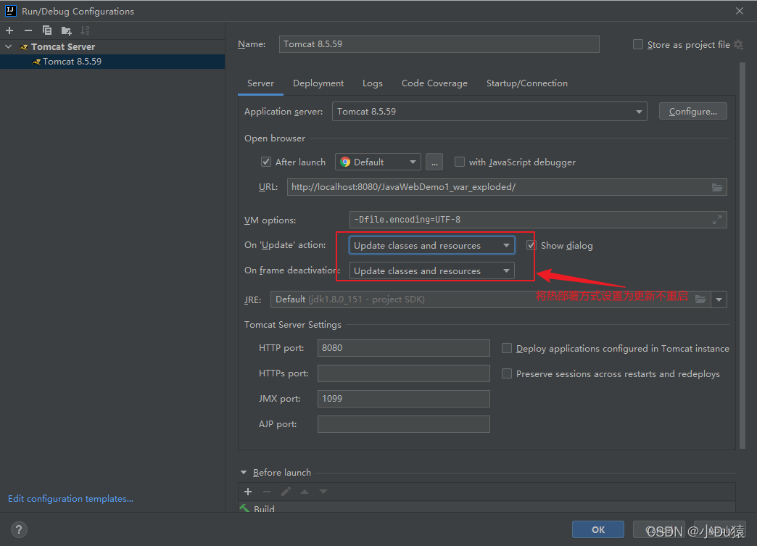Focus the Name input field

click(439, 44)
